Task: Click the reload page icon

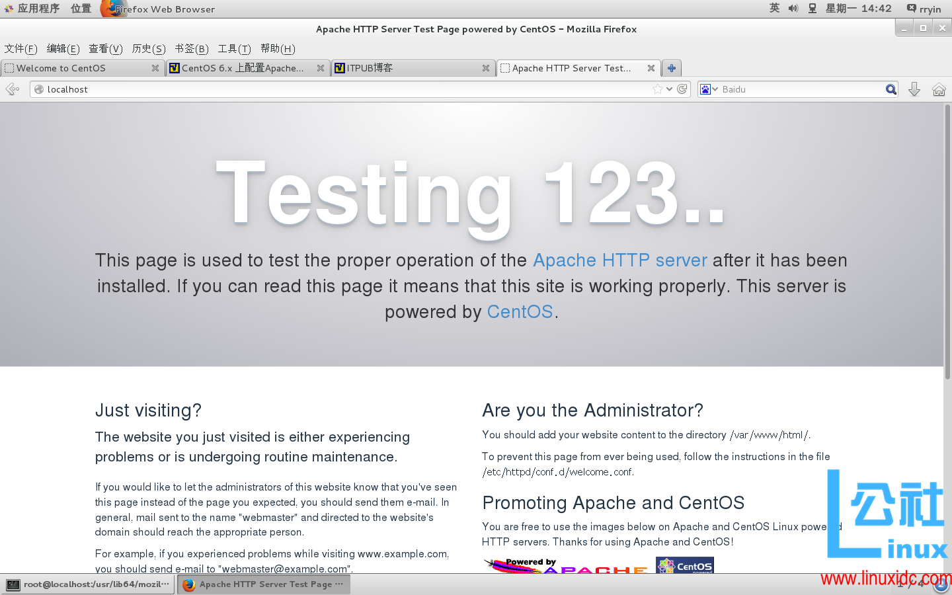Action: pyautogui.click(x=682, y=89)
